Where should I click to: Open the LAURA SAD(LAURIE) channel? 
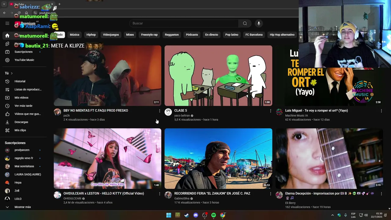(x=24, y=174)
